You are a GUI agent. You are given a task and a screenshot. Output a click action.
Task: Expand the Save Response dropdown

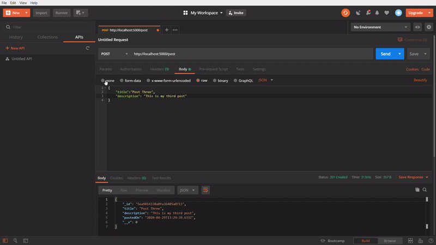tap(427, 177)
